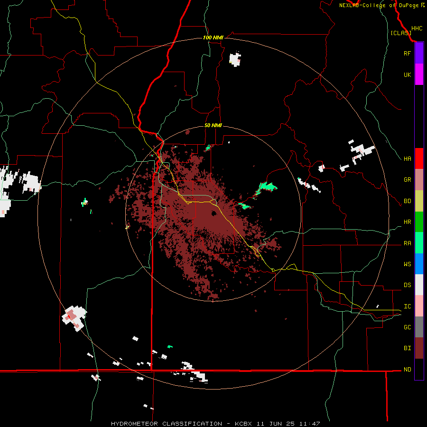Click the KCBX station identifier in caption

243,424
